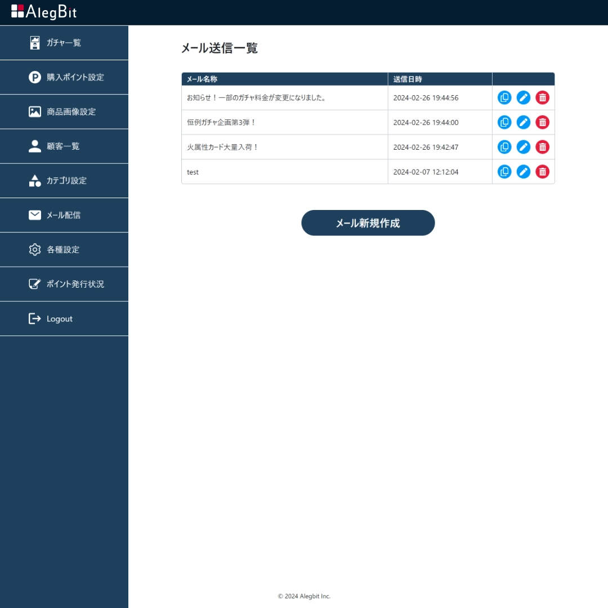Screen dimensions: 608x608
Task: Delete the 火属性カード大量入荷 mail
Action: (x=542, y=147)
